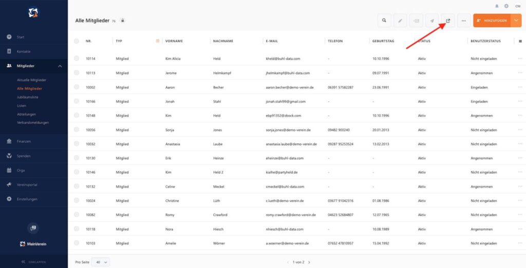Viewport: 526px width, 268px height.
Task: Select checkbox for member 10032
Action: click(x=77, y=144)
